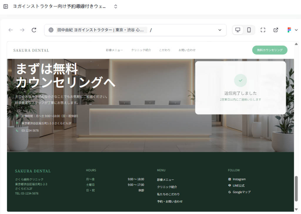This screenshot has height=214, width=301.
Task: Open the Instagram footer link
Action: 239,179
